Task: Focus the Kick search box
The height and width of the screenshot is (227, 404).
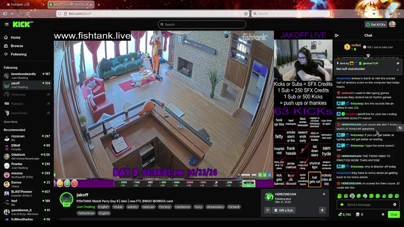Action: click(x=202, y=25)
